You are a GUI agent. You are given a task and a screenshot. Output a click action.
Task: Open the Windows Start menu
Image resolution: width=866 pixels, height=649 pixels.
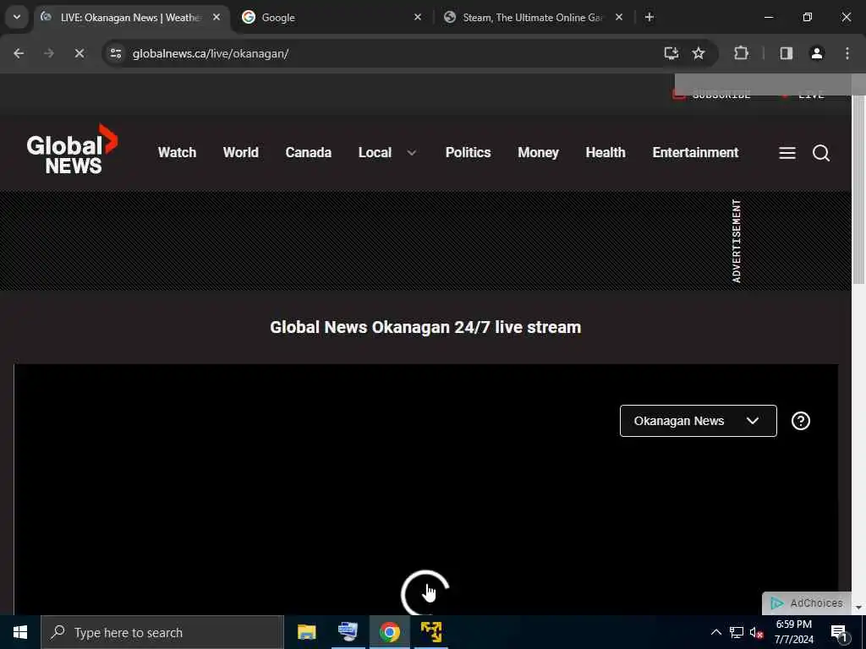pos(20,632)
